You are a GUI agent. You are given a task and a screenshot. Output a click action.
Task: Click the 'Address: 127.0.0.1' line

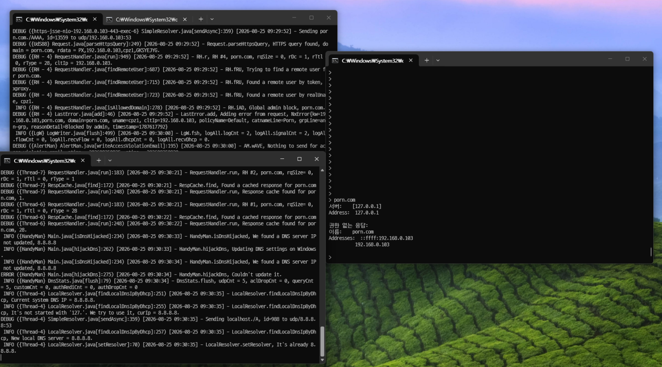pos(354,213)
